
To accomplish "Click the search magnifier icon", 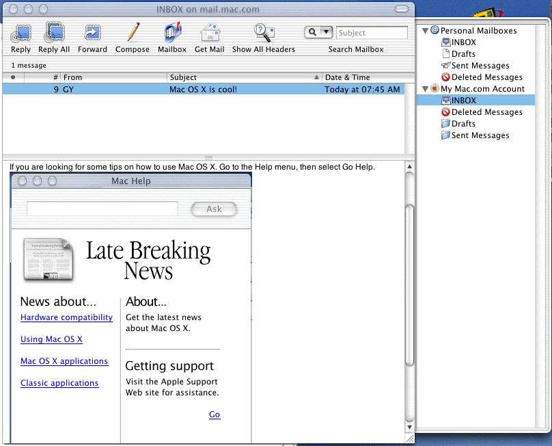I will tap(312, 32).
